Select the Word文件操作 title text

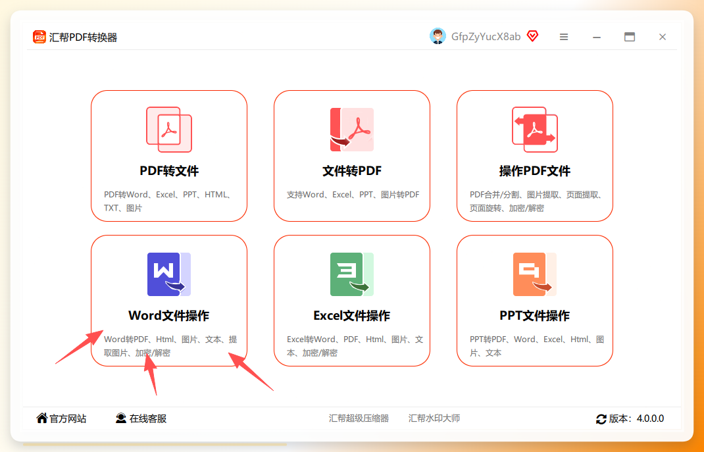[x=169, y=316]
